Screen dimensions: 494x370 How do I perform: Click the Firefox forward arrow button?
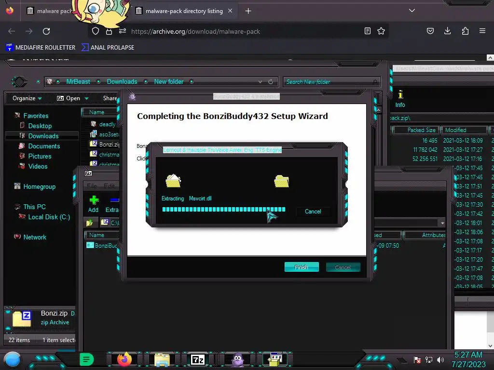click(29, 31)
